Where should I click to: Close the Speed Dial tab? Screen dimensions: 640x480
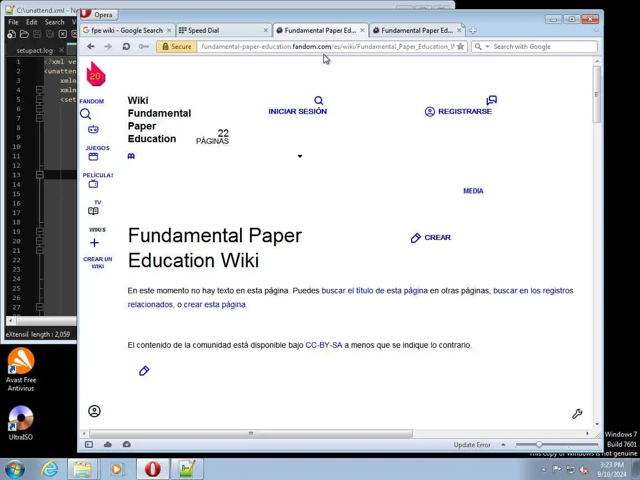click(266, 30)
